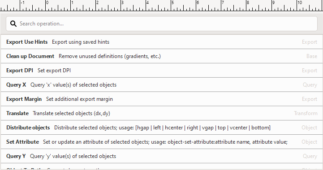This screenshot has height=170, width=323.
Task: Click the horizontal ruler at mark 5
Action: pos(171,5)
